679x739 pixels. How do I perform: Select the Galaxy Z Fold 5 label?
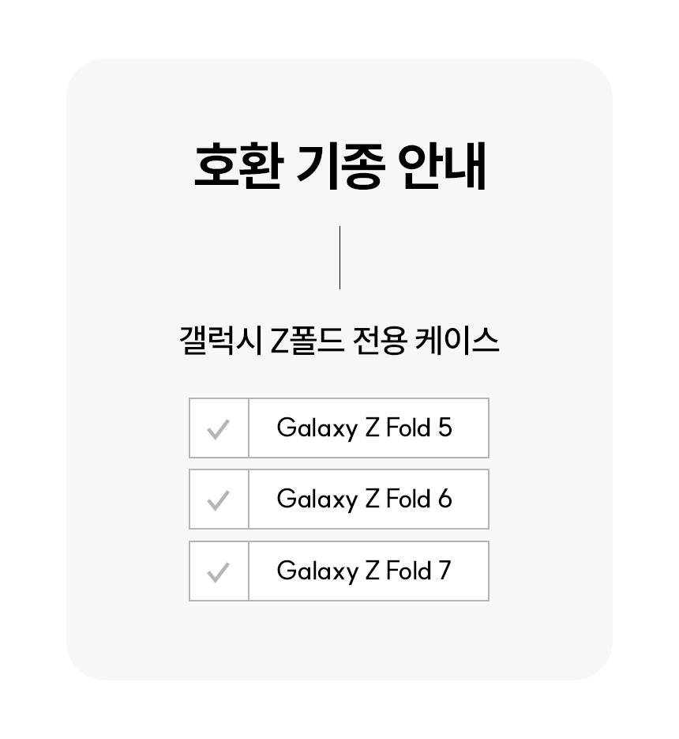click(x=364, y=428)
